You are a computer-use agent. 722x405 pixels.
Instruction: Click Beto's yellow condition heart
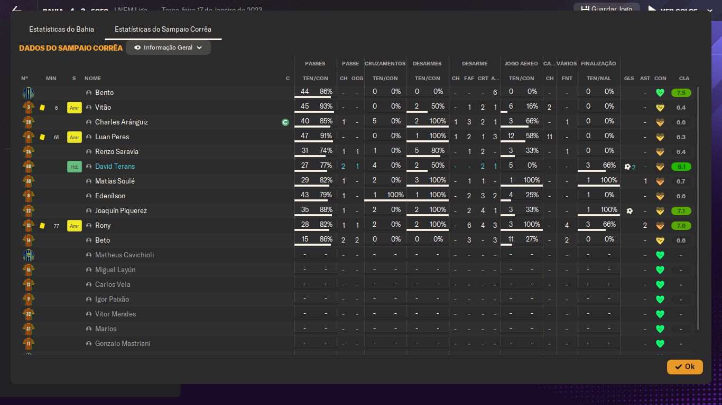point(660,240)
